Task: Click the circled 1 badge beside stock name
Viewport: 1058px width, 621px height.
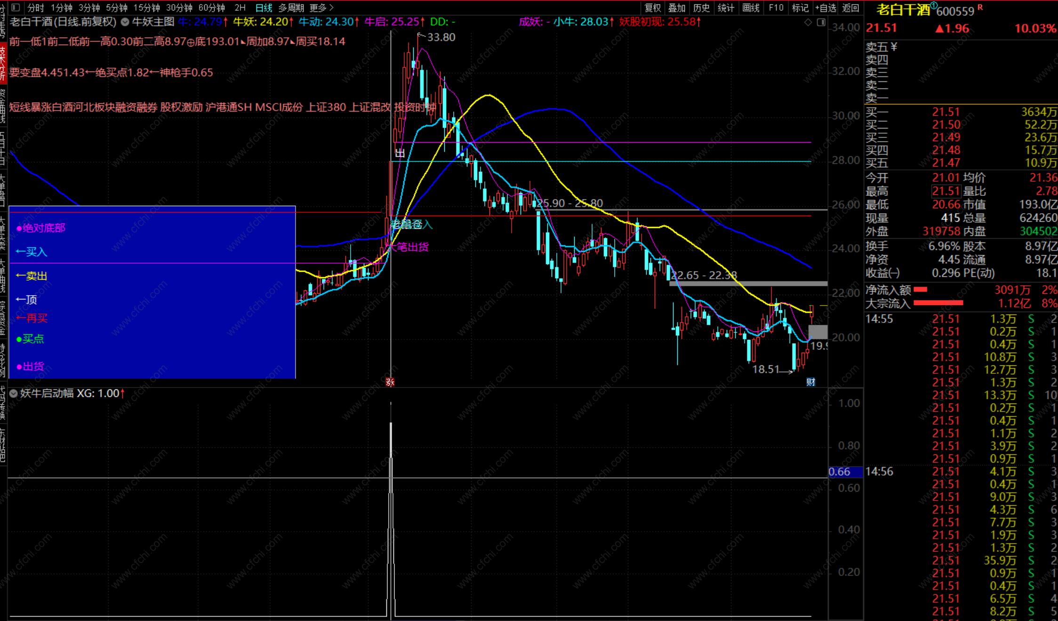Action: [933, 6]
